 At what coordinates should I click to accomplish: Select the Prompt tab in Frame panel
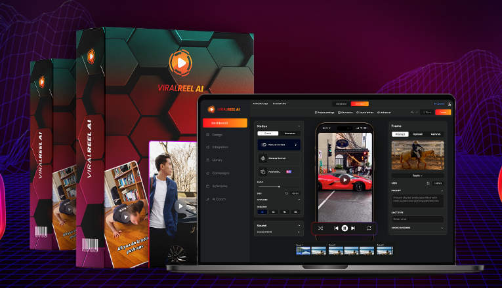coord(400,134)
